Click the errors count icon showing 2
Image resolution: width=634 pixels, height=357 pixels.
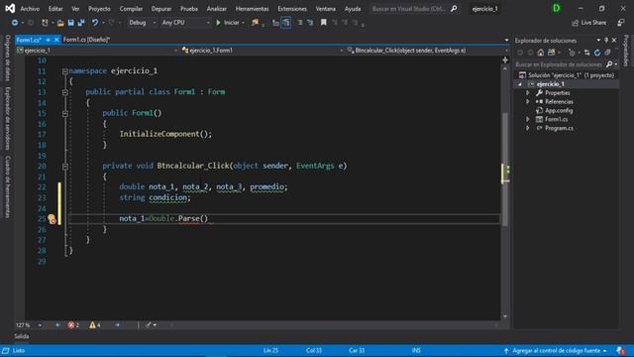coord(71,325)
